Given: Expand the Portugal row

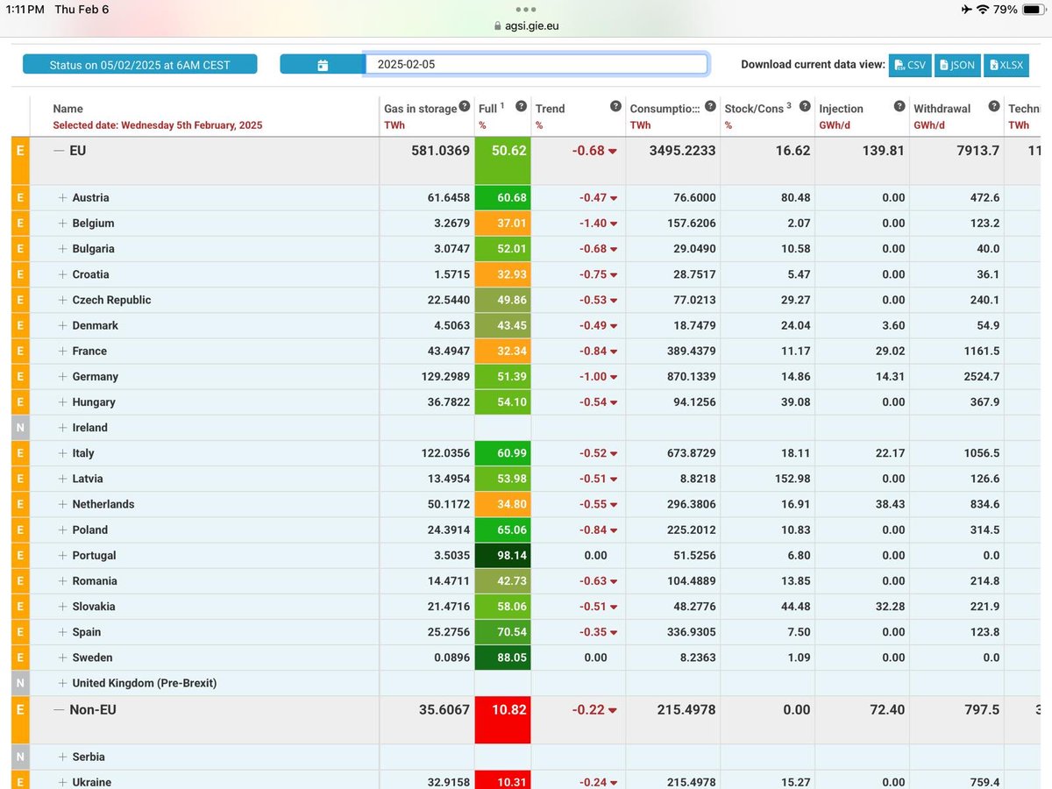Looking at the screenshot, I should point(63,555).
